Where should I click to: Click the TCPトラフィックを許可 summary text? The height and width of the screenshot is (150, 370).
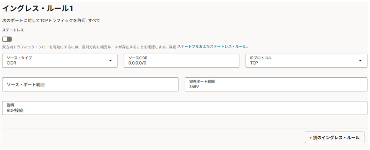pyautogui.click(x=51, y=21)
